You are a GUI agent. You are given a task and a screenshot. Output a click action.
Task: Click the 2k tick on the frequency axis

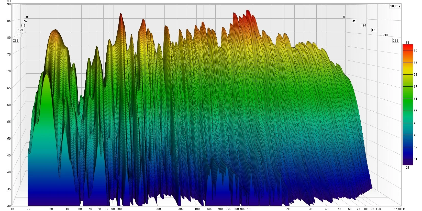pyautogui.click(x=288, y=209)
